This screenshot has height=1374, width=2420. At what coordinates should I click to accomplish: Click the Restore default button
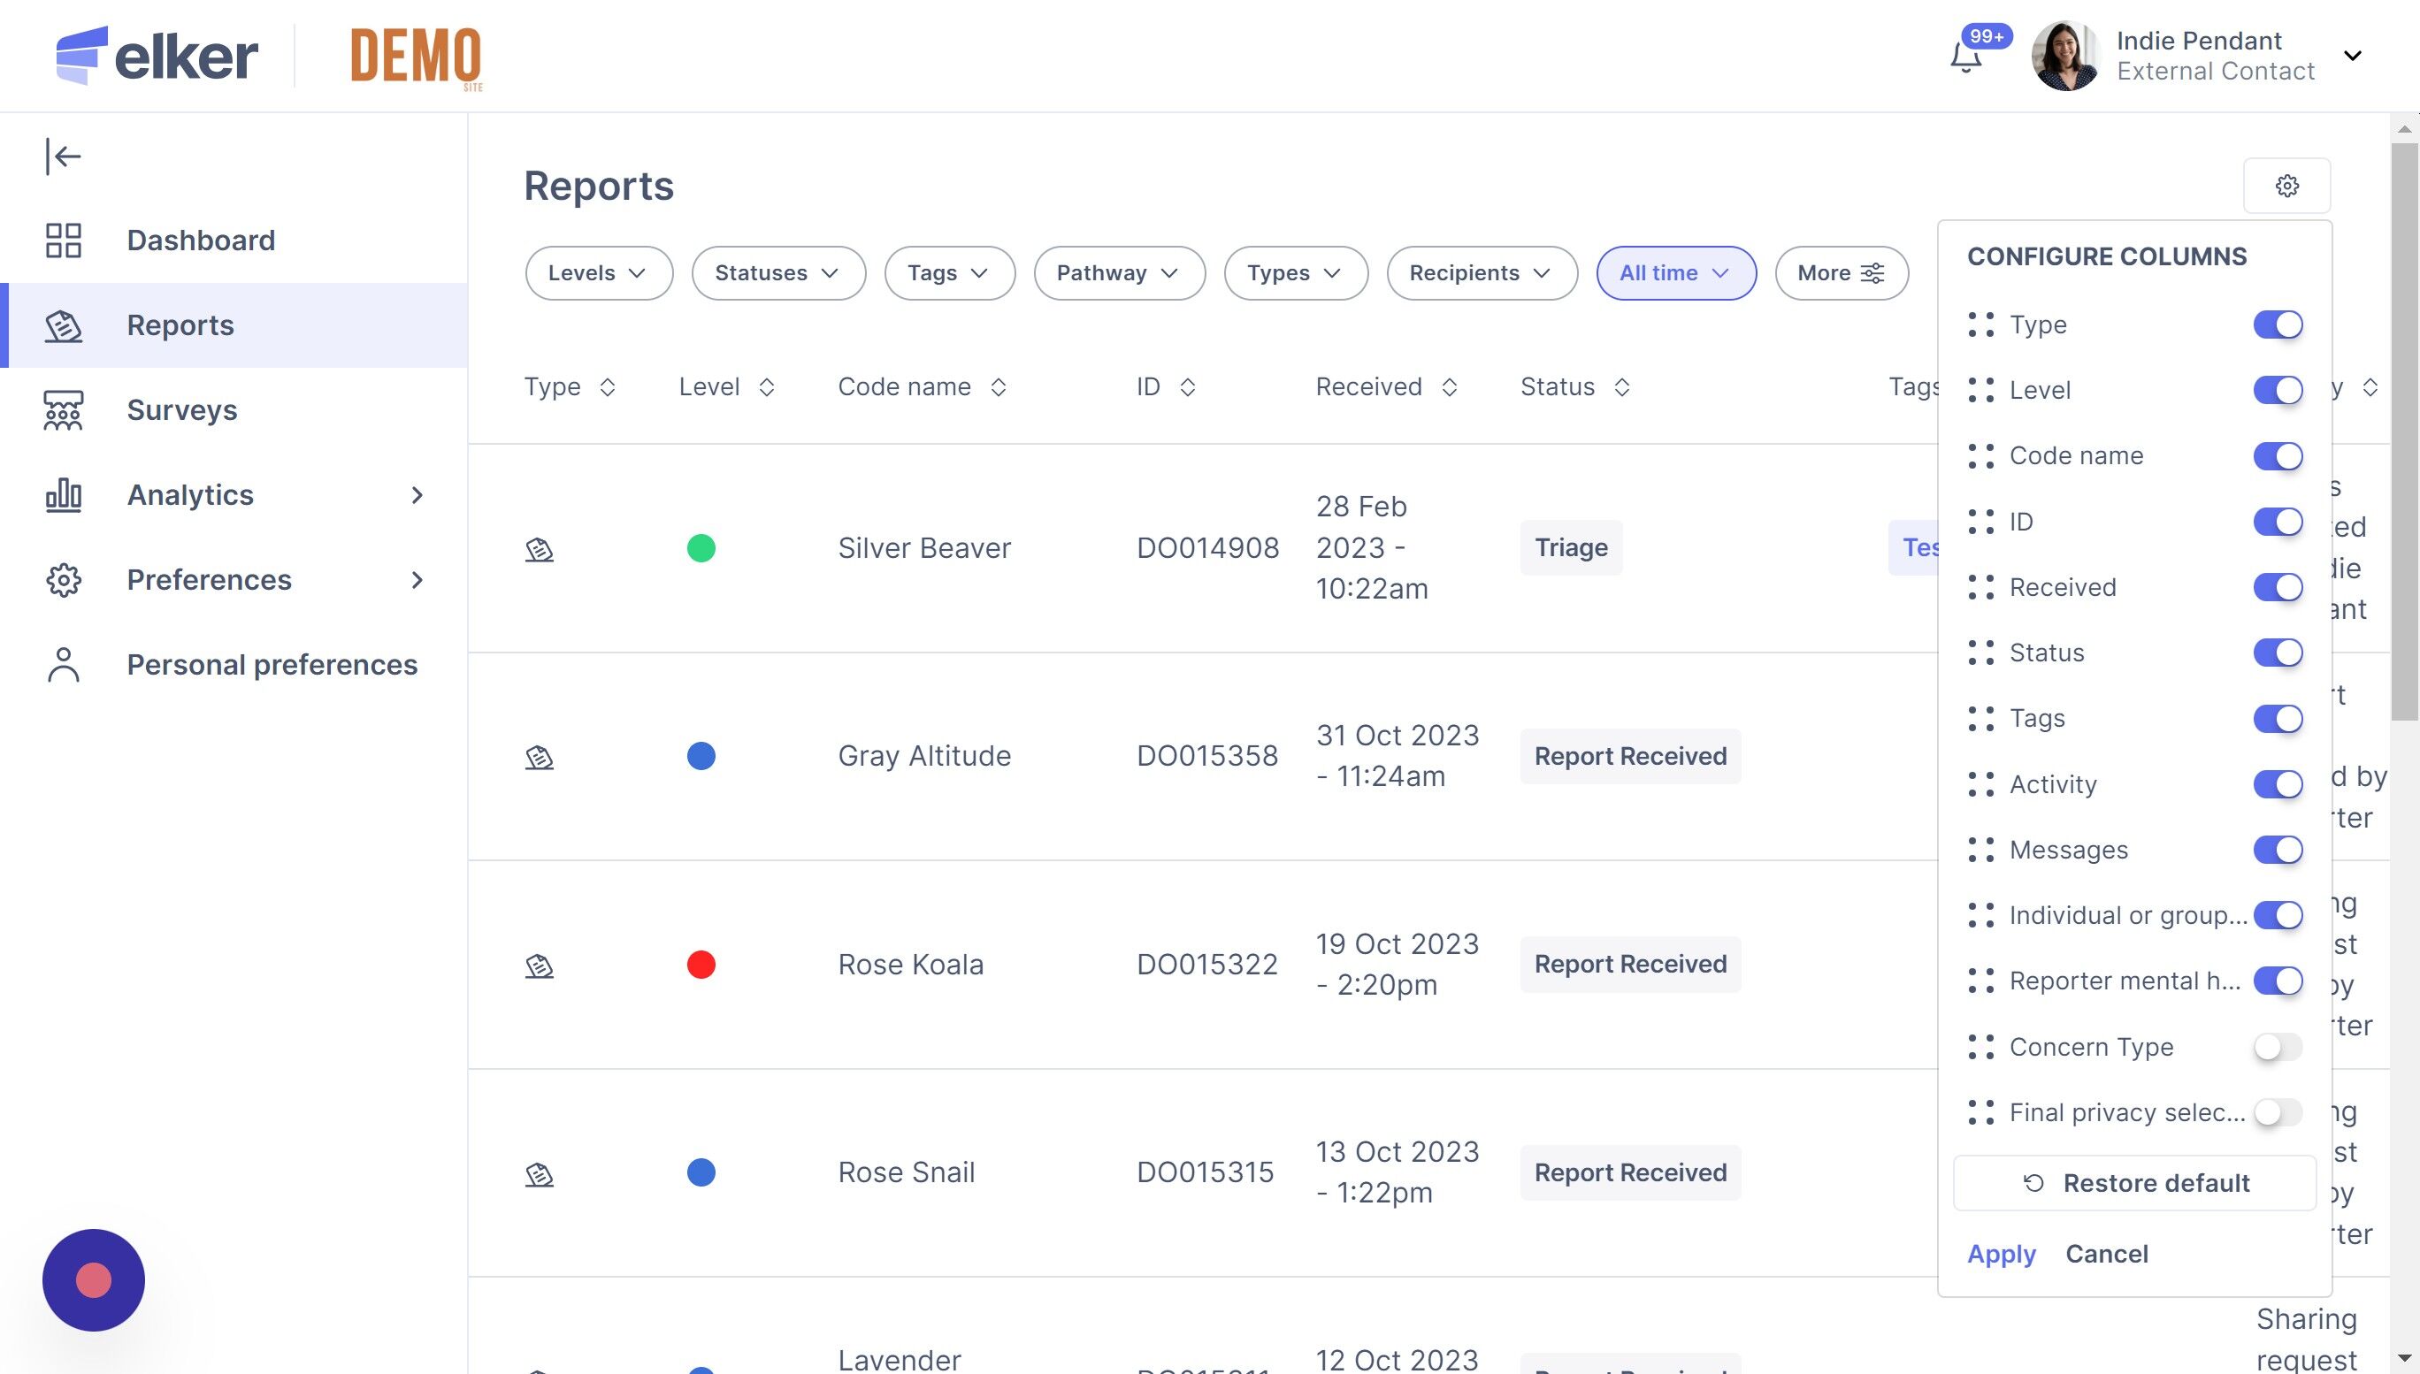pos(2134,1183)
